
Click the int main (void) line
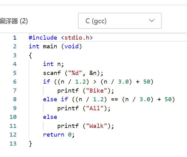(55, 46)
